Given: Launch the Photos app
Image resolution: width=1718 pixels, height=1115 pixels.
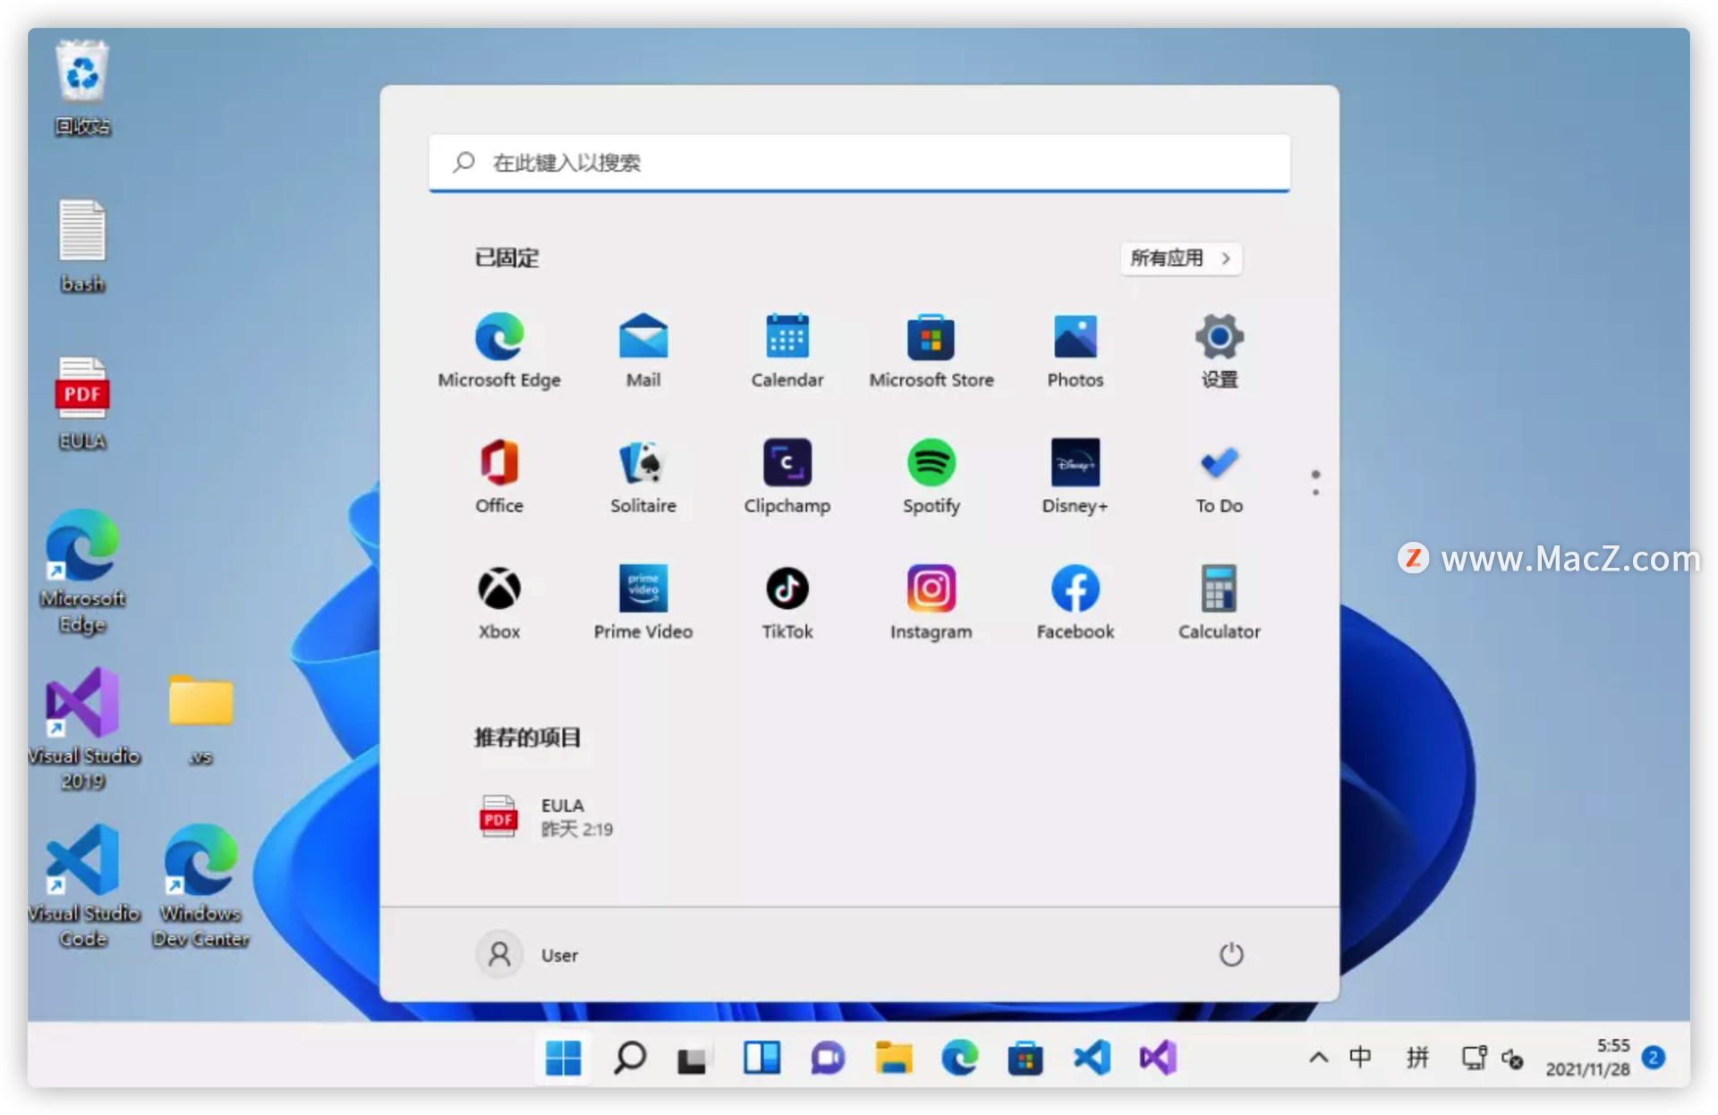Looking at the screenshot, I should point(1076,350).
